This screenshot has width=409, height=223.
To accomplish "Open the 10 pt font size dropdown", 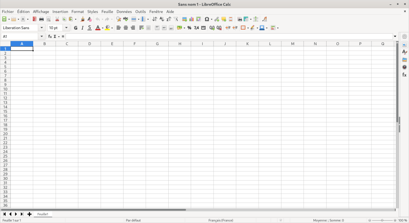I will (x=66, y=28).
